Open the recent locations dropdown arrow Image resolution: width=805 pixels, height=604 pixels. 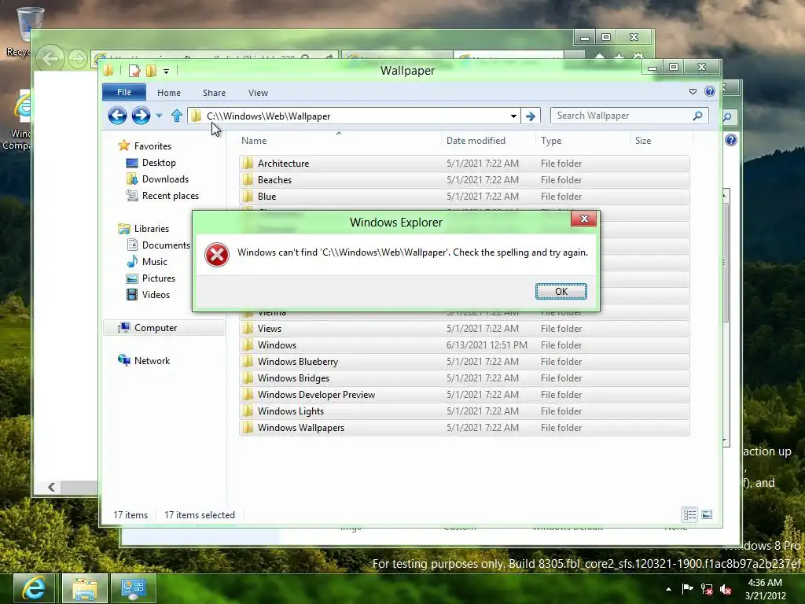tap(159, 116)
